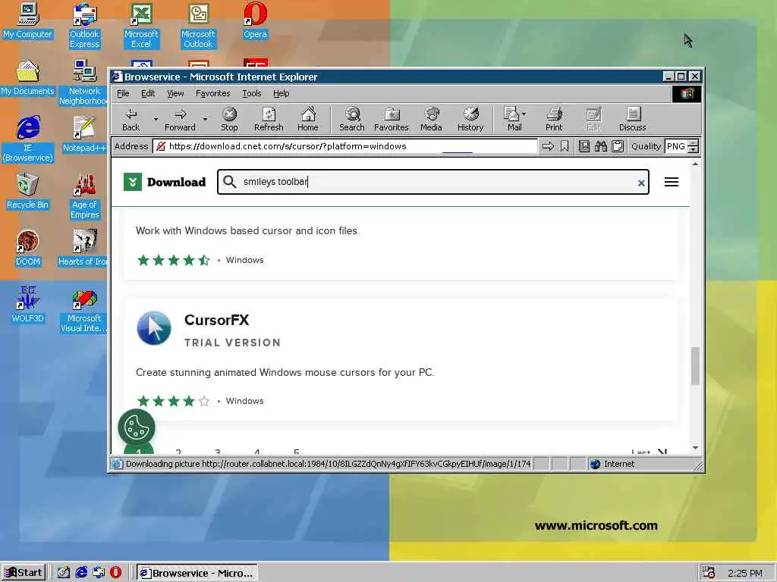Screen dimensions: 777x582
Task: Open the Back history dropdown arrow
Action: [x=156, y=119]
